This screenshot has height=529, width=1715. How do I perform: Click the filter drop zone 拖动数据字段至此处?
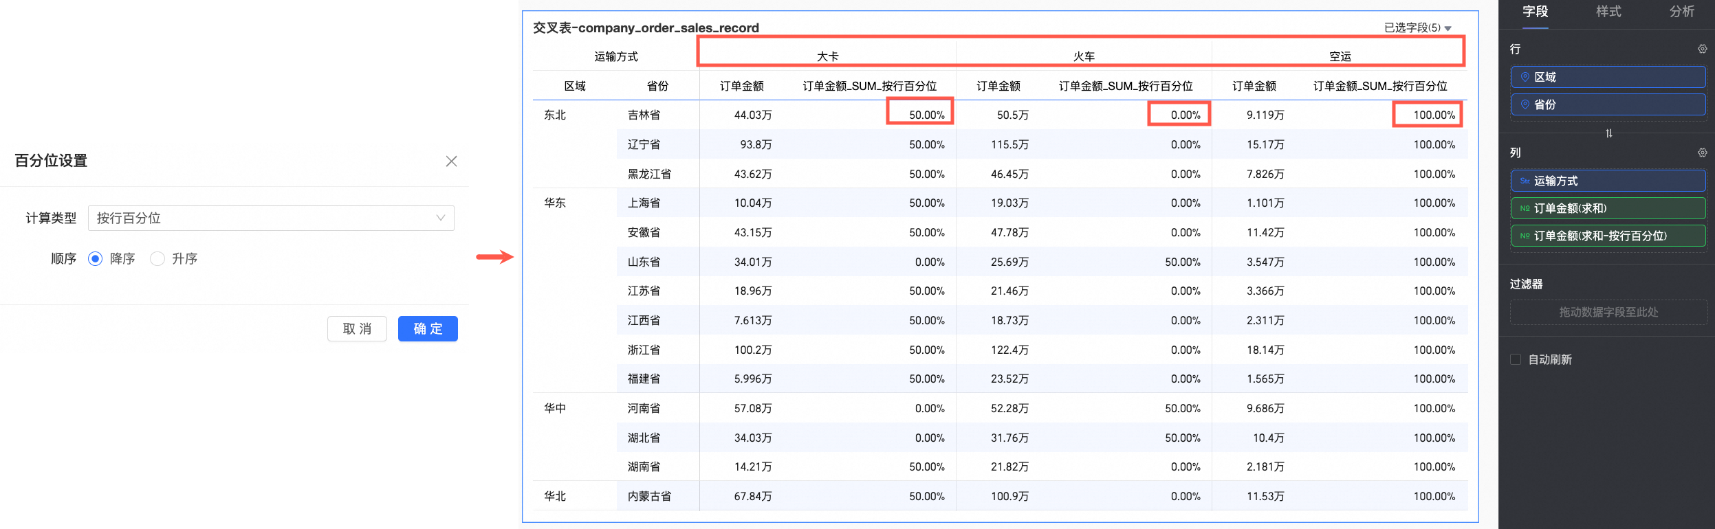1608,312
